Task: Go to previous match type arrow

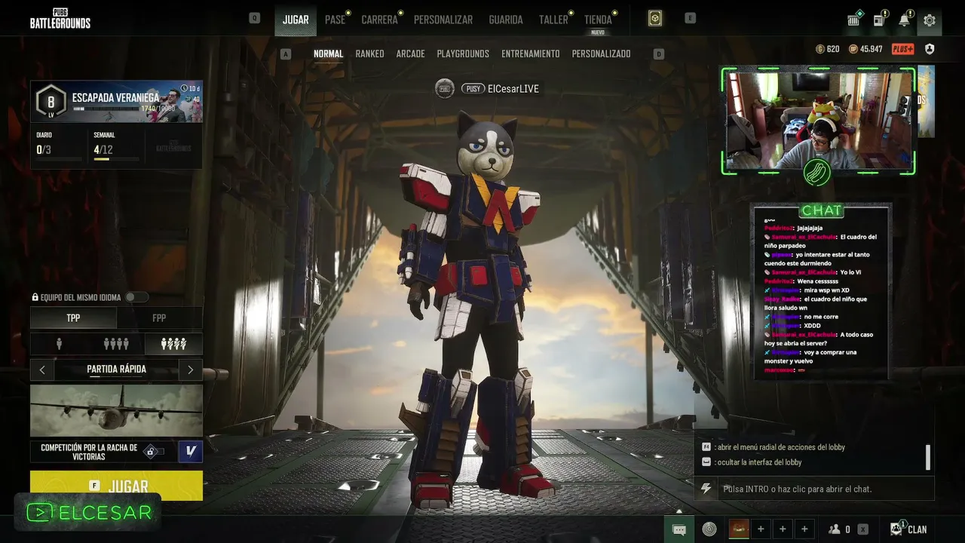Action: coord(42,370)
